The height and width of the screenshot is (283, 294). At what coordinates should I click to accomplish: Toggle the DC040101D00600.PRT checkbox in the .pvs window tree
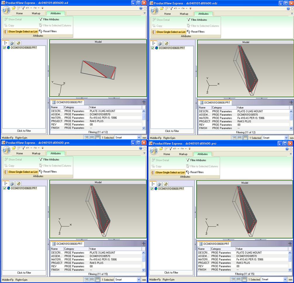[x=5, y=188]
